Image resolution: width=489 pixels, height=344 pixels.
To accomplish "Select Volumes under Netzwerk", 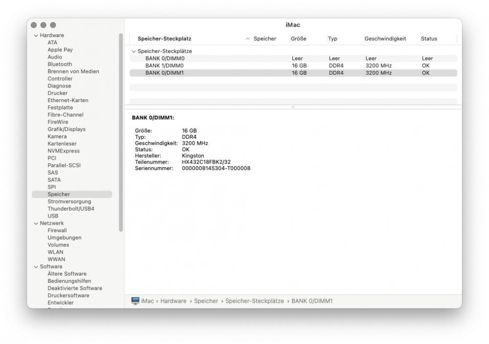I will point(58,245).
